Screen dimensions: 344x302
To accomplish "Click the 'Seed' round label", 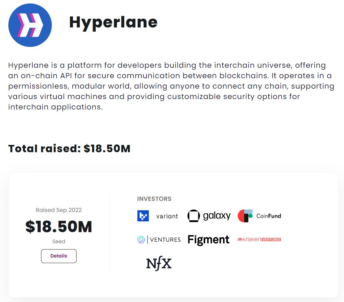I will click(x=59, y=242).
